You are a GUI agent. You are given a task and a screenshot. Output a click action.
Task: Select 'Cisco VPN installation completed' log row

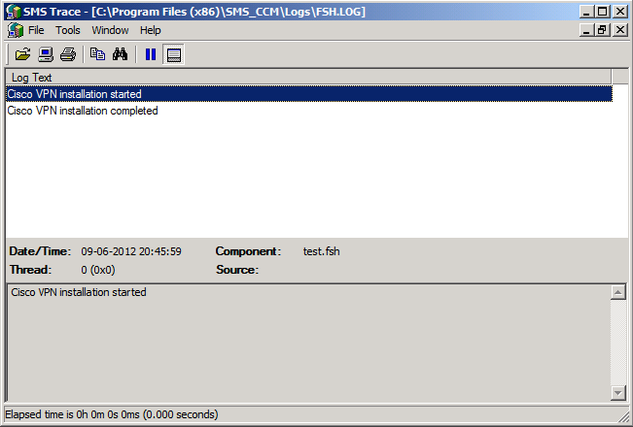pyautogui.click(x=309, y=111)
